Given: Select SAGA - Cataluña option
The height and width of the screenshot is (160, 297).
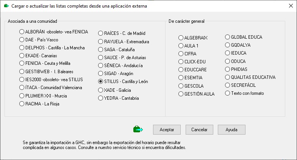Looking at the screenshot, I should coord(116,49).
